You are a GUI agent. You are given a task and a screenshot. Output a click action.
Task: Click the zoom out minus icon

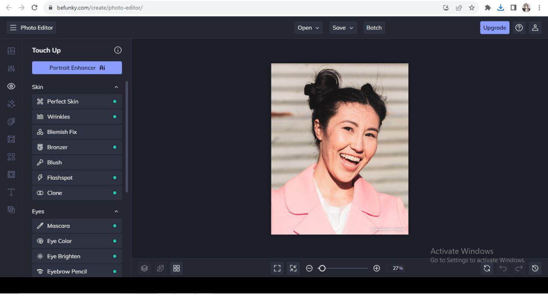(x=309, y=268)
